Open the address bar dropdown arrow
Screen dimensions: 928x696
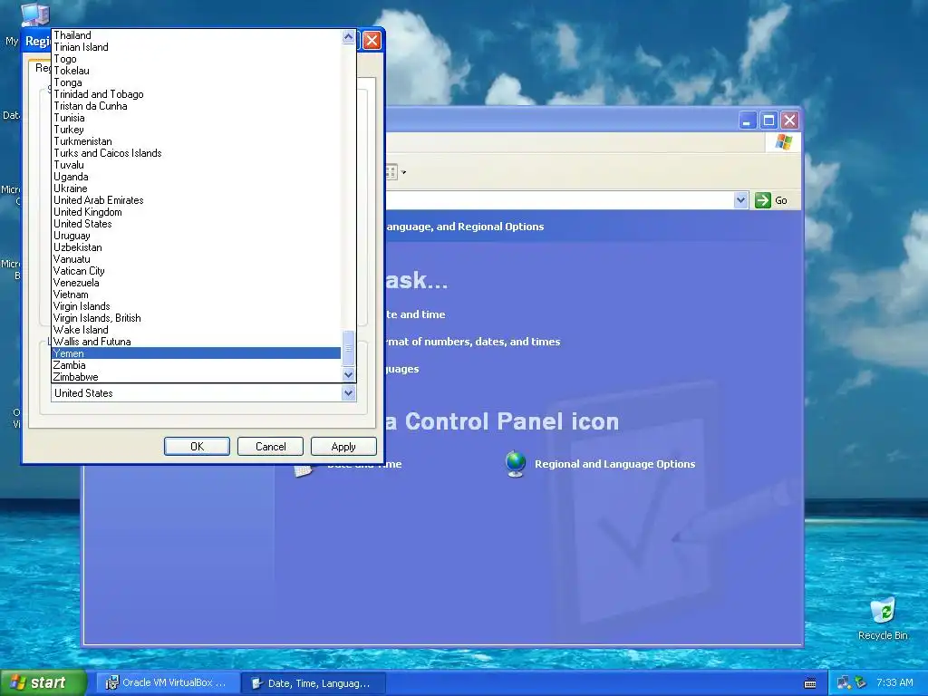[740, 200]
